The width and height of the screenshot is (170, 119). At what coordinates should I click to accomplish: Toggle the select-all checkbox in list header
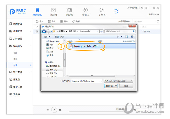tap(37, 27)
